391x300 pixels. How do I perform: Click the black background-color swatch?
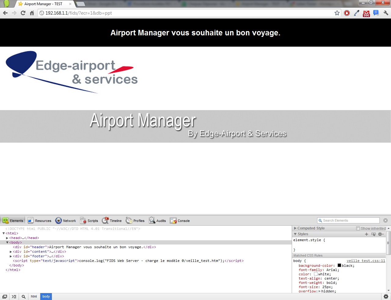tap(339, 266)
